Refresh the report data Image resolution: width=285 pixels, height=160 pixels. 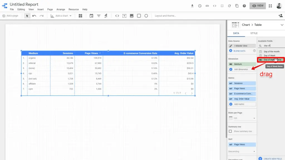pyautogui.click(x=229, y=6)
